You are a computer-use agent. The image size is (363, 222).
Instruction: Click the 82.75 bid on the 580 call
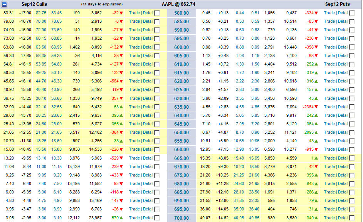[41, 13]
